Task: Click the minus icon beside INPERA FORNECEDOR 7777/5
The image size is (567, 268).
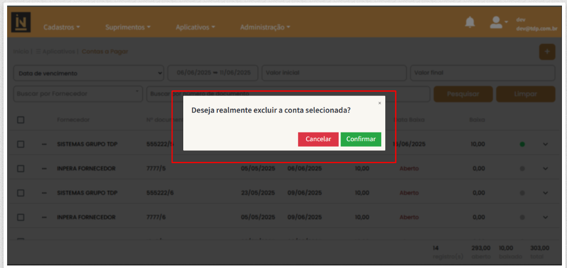Action: (x=45, y=169)
